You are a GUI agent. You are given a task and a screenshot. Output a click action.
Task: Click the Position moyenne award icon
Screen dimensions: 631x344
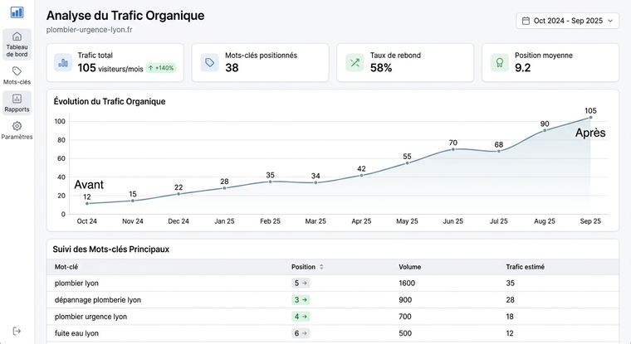click(500, 62)
